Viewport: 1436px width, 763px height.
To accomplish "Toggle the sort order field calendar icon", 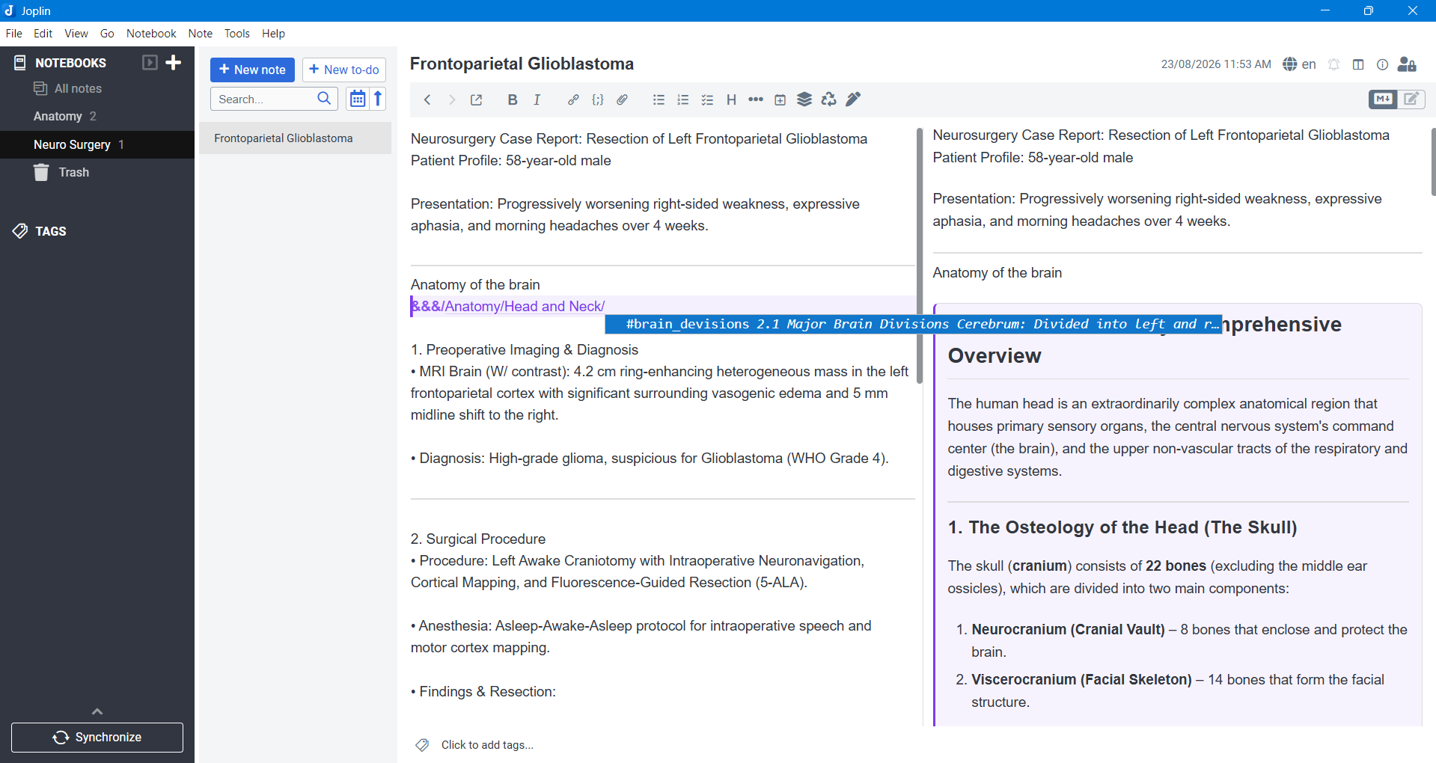I will click(358, 99).
